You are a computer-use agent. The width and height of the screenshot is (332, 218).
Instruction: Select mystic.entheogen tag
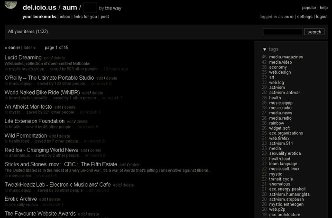pyautogui.click(x=286, y=204)
